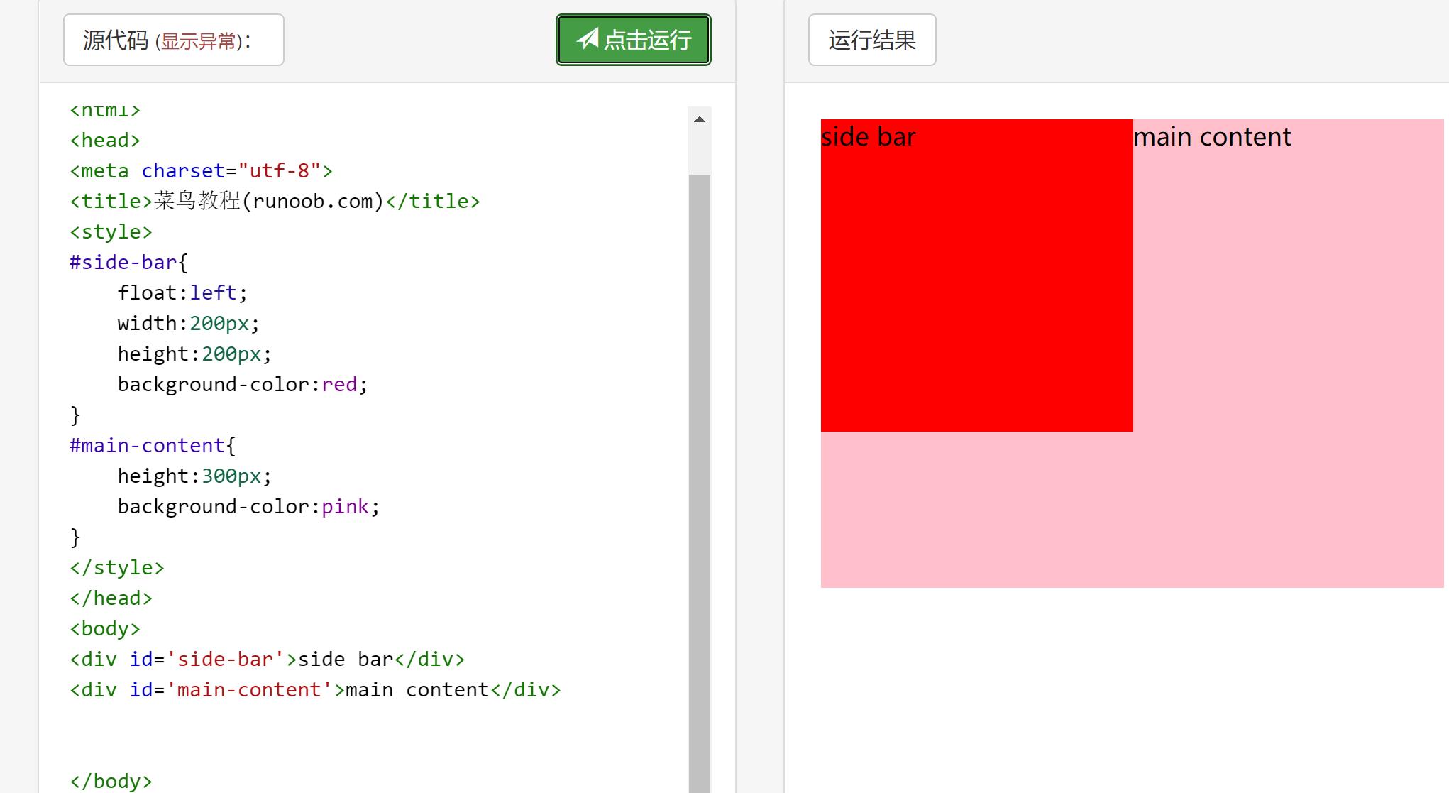The width and height of the screenshot is (1449, 793).
Task: Click the 'main content' text in result
Action: click(x=1212, y=136)
